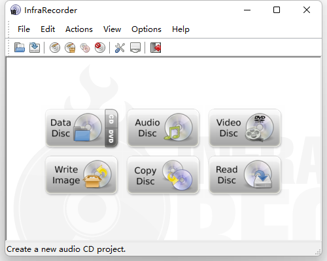This screenshot has height=261, width=327.
Task: Click the Devices drive toolbar icon
Action: pyautogui.click(x=135, y=48)
